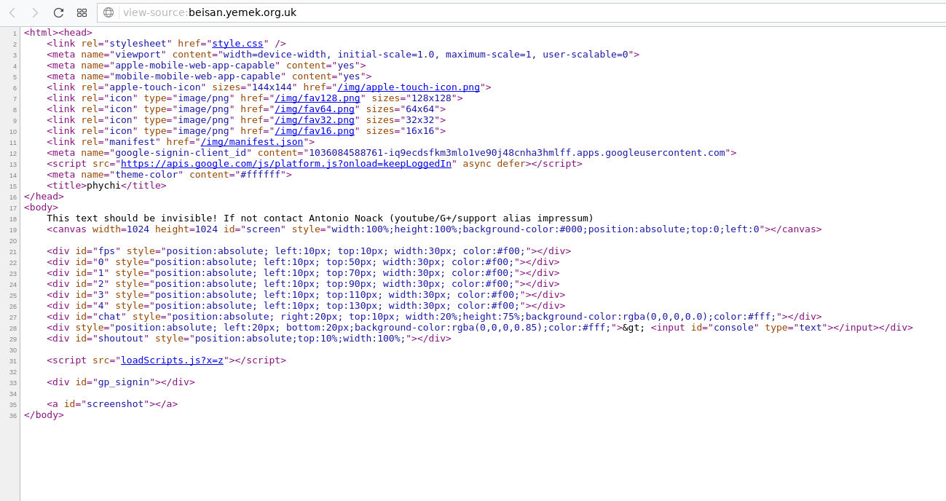Click the "This text should be invisible!" line
Image resolution: width=946 pixels, height=501 pixels.
(x=320, y=218)
